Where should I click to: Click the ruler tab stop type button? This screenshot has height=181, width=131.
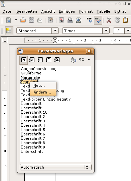point(5,41)
